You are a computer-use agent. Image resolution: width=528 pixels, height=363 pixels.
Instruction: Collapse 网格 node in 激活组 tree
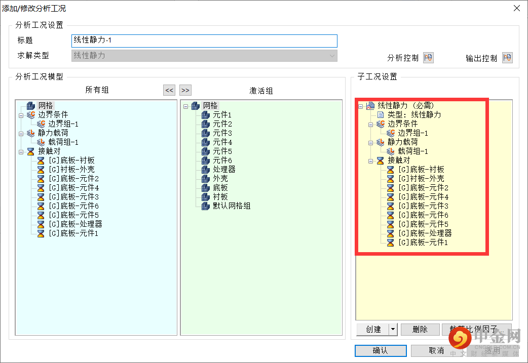pyautogui.click(x=185, y=106)
